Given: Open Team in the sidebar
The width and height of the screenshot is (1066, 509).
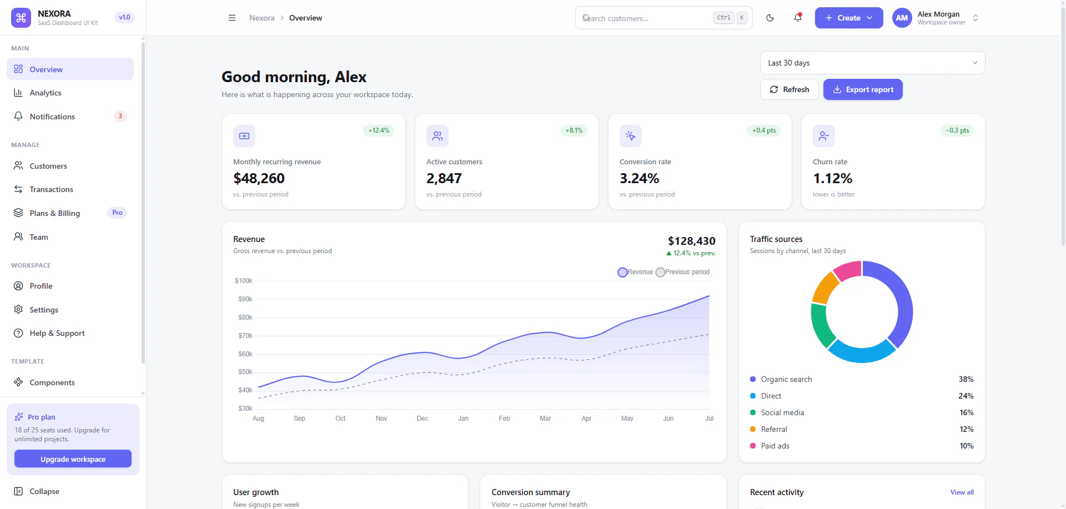Looking at the screenshot, I should 70,237.
